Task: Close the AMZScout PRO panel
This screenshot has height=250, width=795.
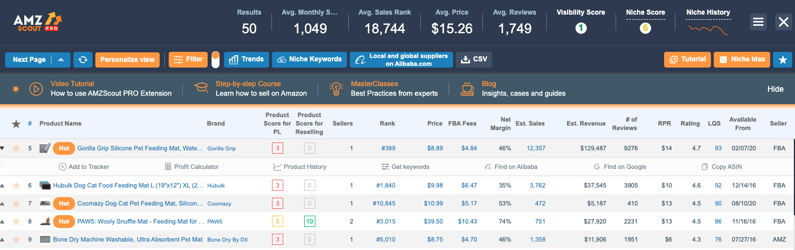Action: [x=783, y=22]
